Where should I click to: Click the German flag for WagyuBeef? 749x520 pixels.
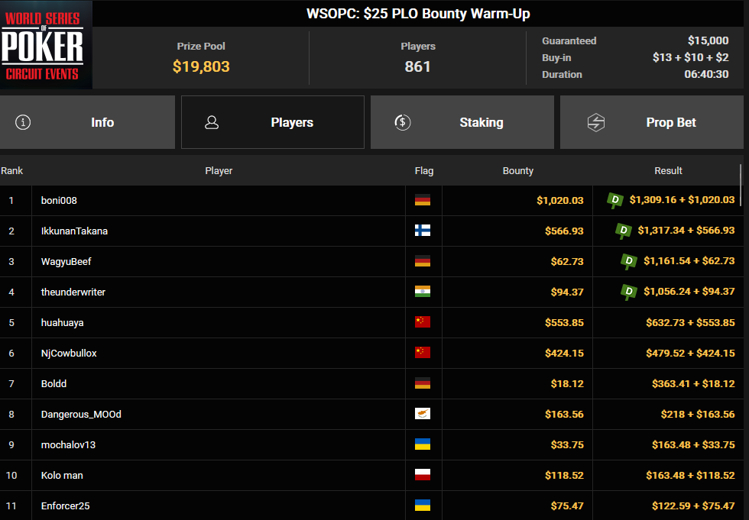pyautogui.click(x=423, y=261)
